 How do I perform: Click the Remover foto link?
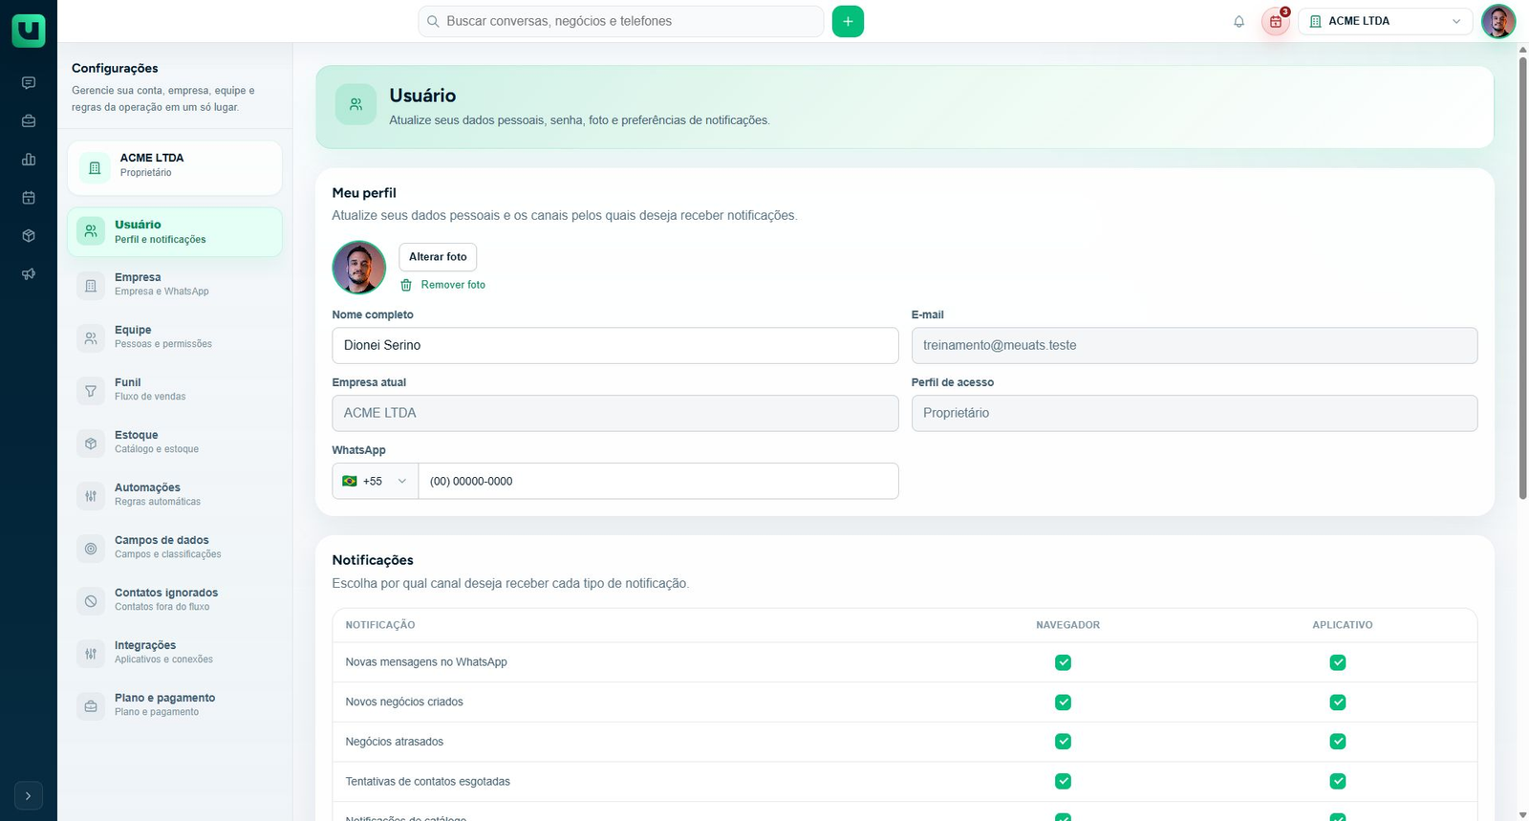click(443, 285)
